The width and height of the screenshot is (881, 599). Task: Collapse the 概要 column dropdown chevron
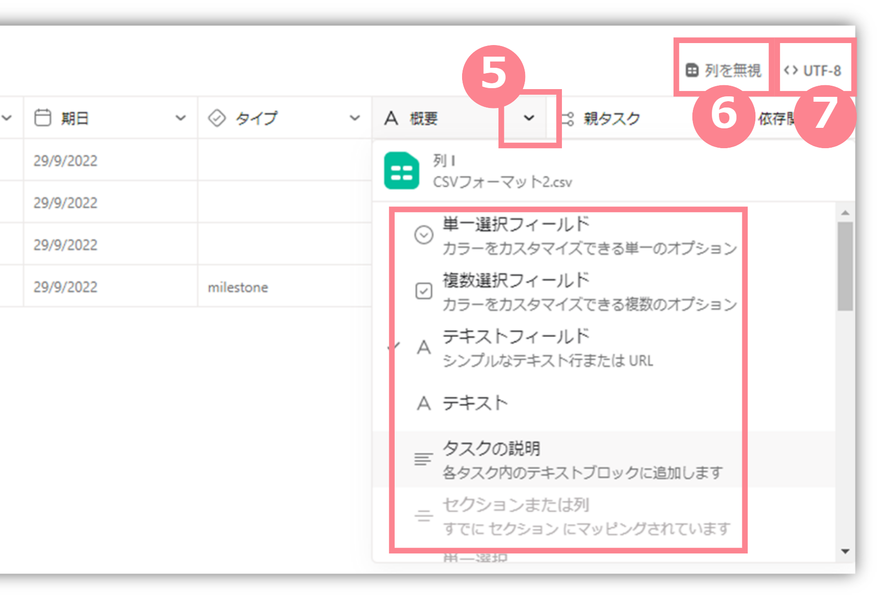[529, 118]
